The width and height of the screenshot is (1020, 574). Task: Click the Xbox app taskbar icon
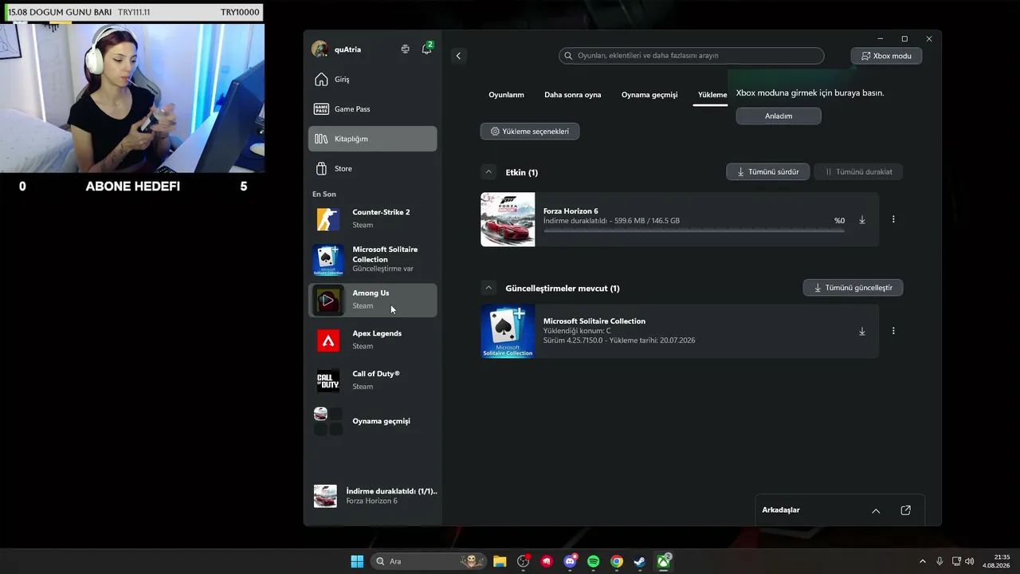[x=663, y=561]
